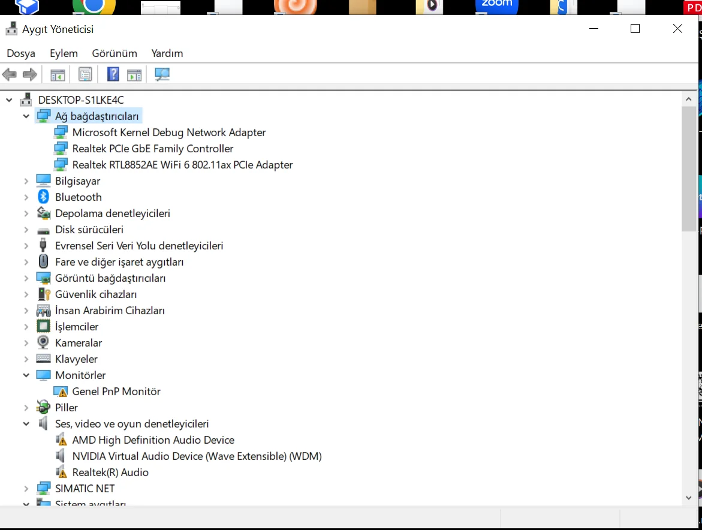This screenshot has width=702, height=530.
Task: Click the İnsan Arabirim Cihazları icon
Action: (x=43, y=310)
